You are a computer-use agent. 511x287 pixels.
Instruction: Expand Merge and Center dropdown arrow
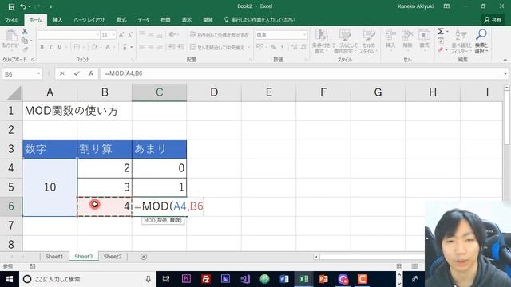pos(248,48)
